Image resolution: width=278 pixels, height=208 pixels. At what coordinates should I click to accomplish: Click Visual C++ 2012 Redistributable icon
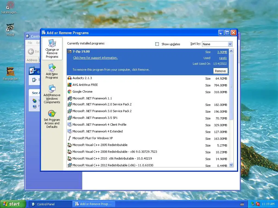pyautogui.click(x=69, y=165)
